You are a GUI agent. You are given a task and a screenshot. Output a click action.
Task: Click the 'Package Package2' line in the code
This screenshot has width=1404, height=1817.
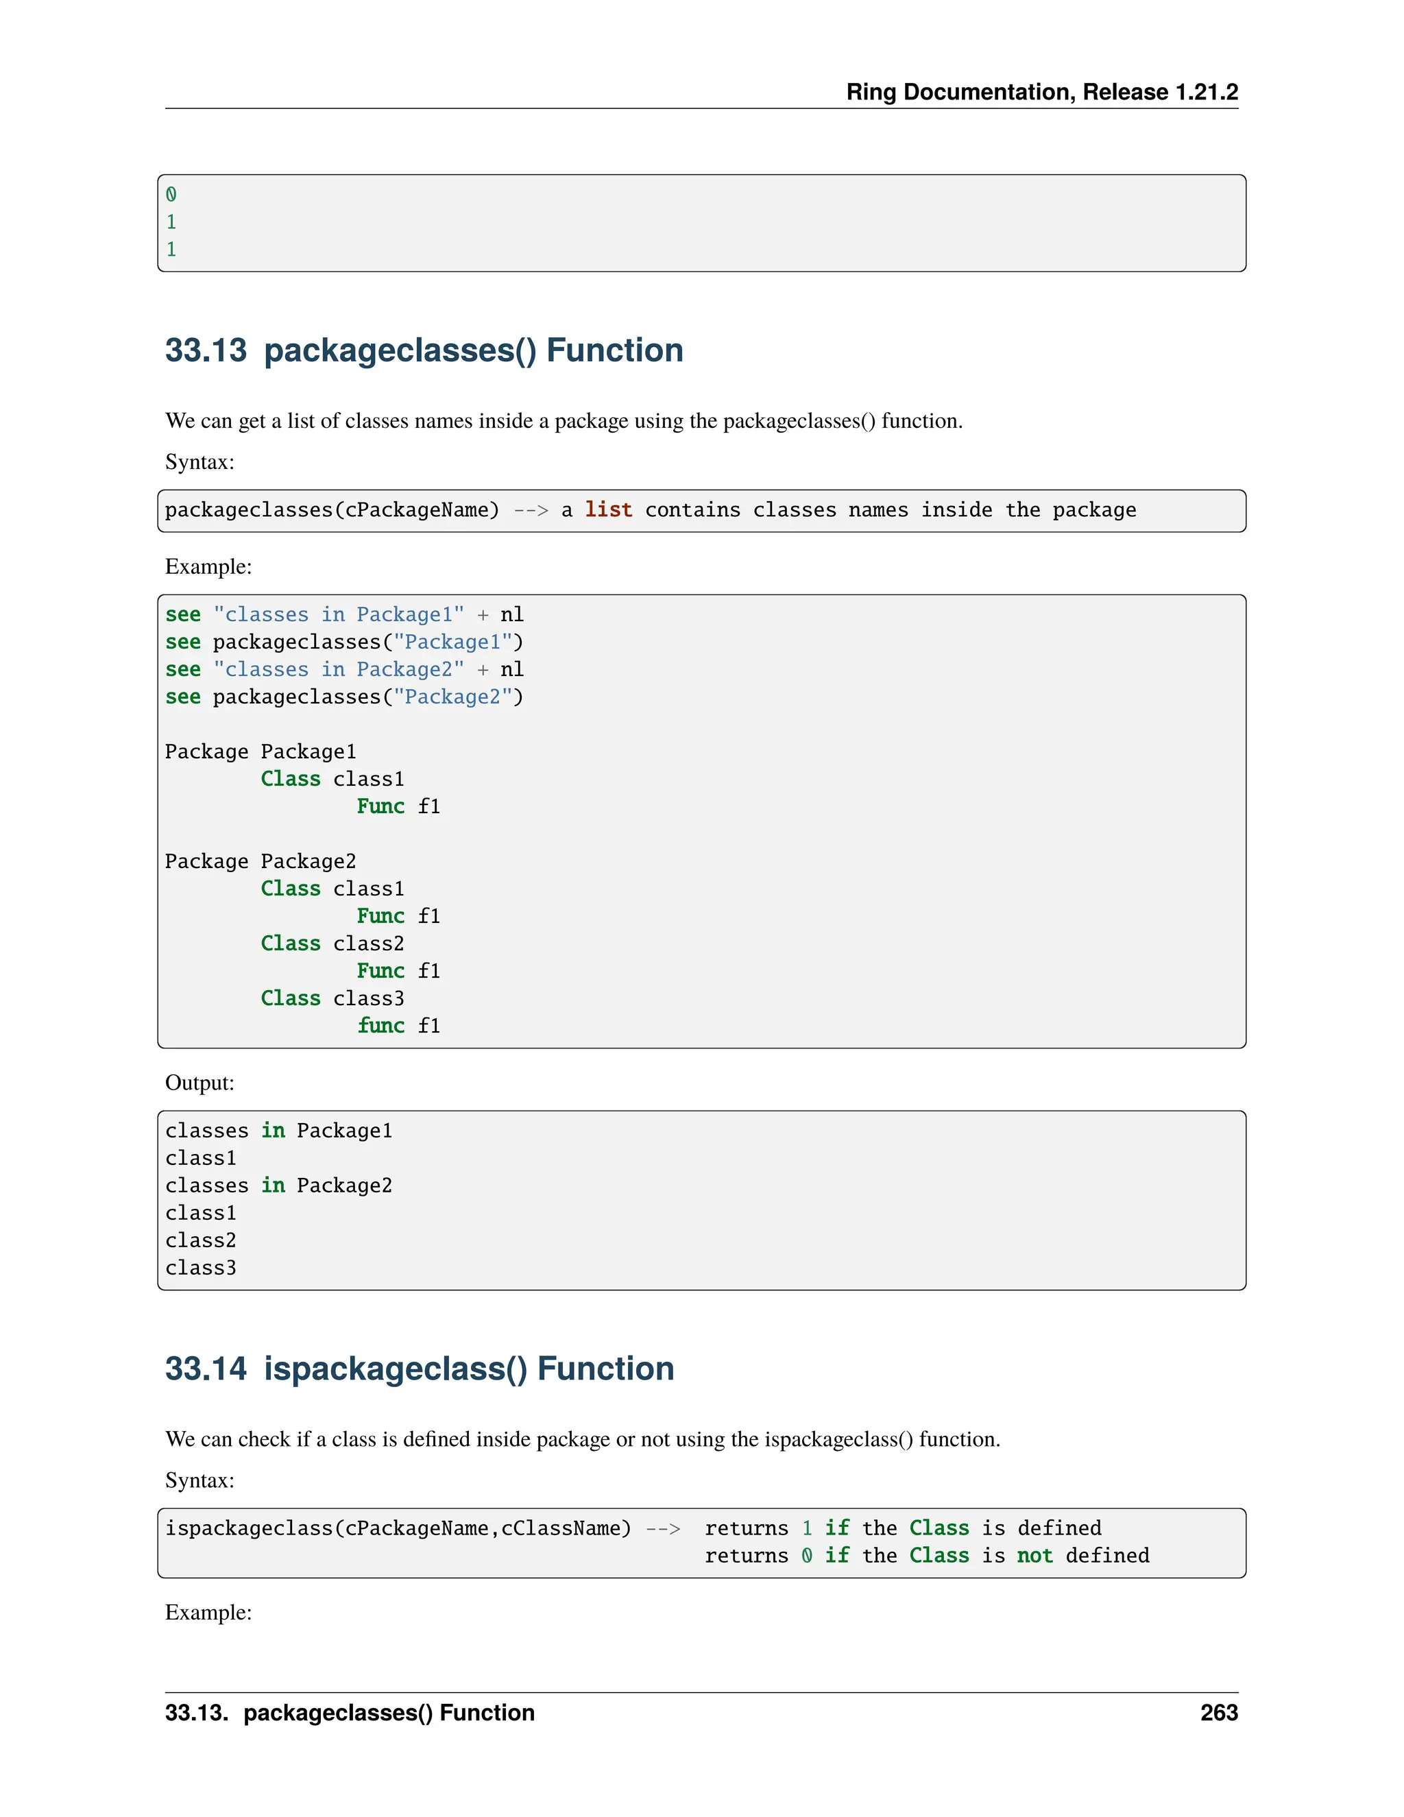pos(261,861)
